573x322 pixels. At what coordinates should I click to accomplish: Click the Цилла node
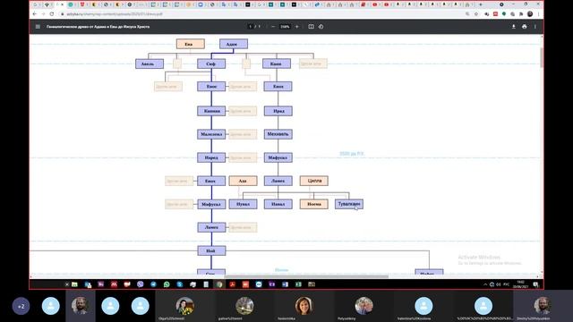[x=314, y=181]
